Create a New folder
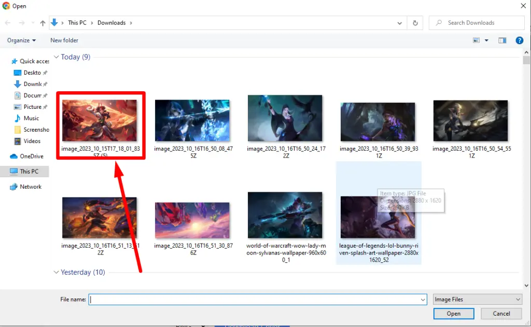This screenshot has height=327, width=531. [64, 40]
